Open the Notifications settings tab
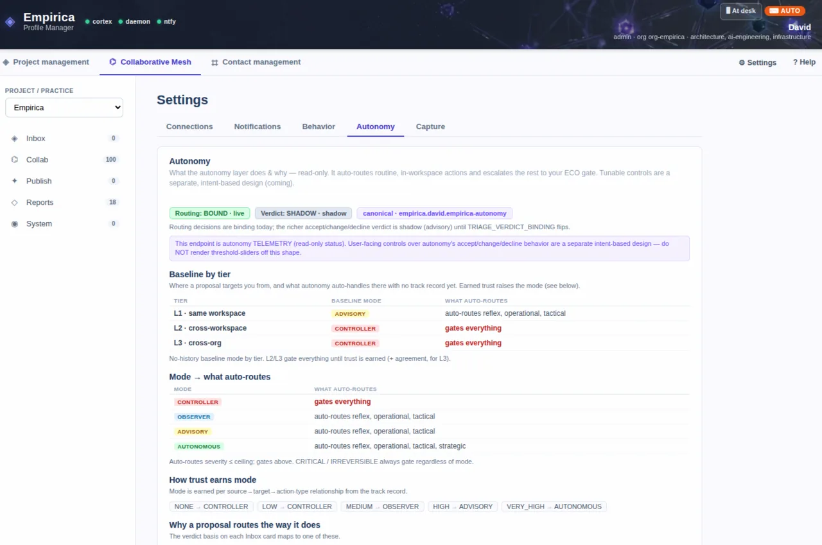This screenshot has height=545, width=822. [x=258, y=126]
